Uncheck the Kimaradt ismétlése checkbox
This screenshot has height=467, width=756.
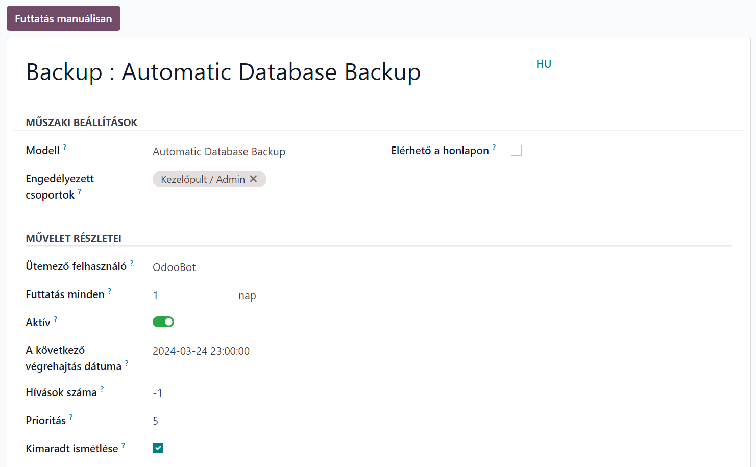[158, 448]
